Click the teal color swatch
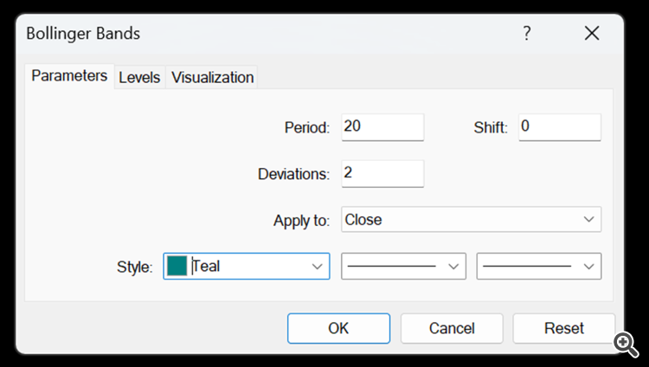This screenshot has height=367, width=649. click(177, 267)
